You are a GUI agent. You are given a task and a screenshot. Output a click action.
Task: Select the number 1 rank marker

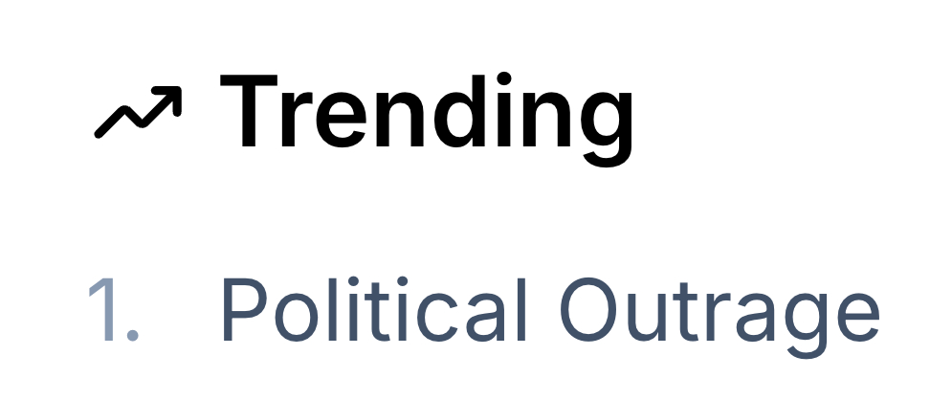113,312
